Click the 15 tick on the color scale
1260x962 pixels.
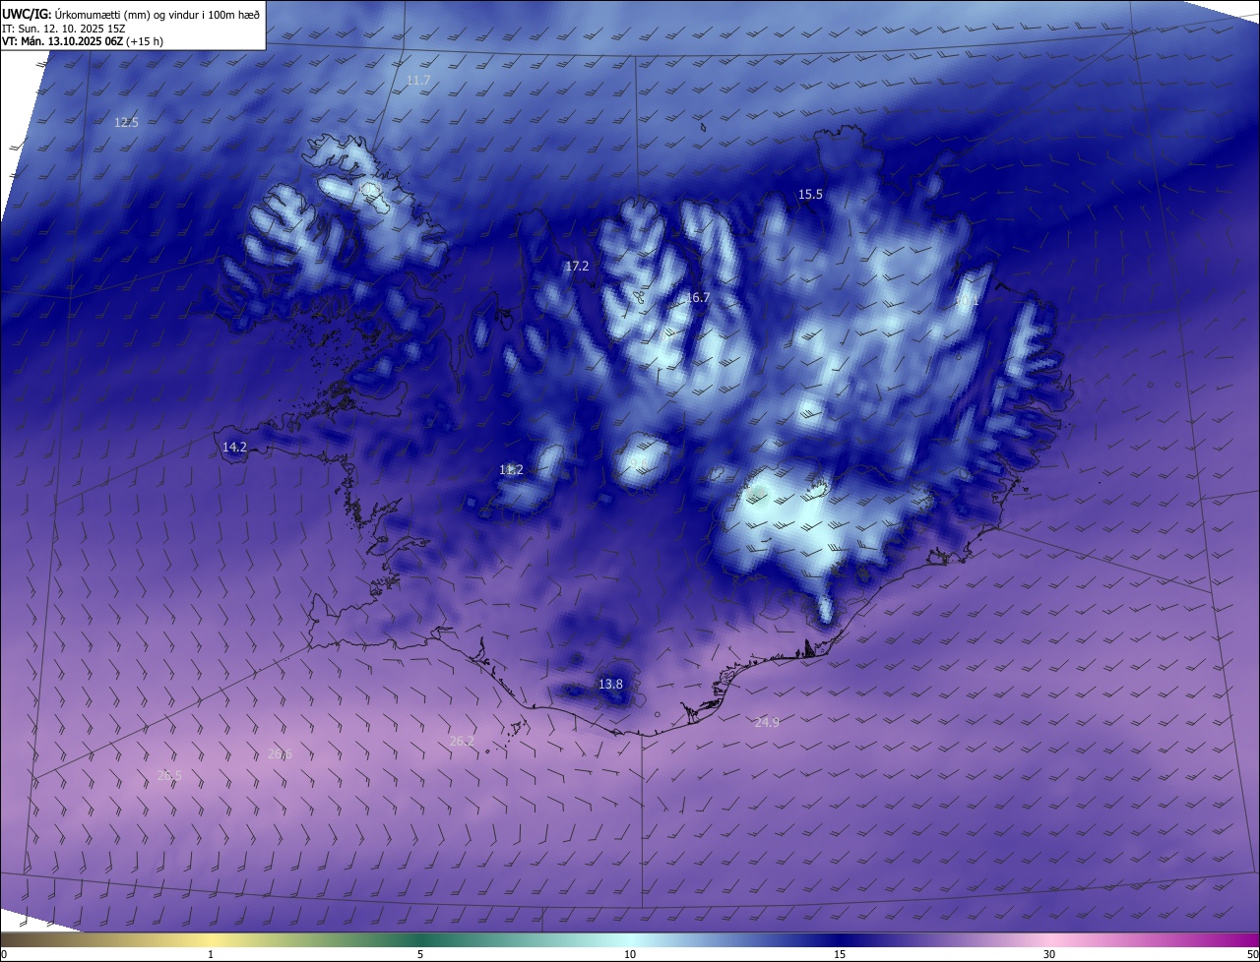840,954
